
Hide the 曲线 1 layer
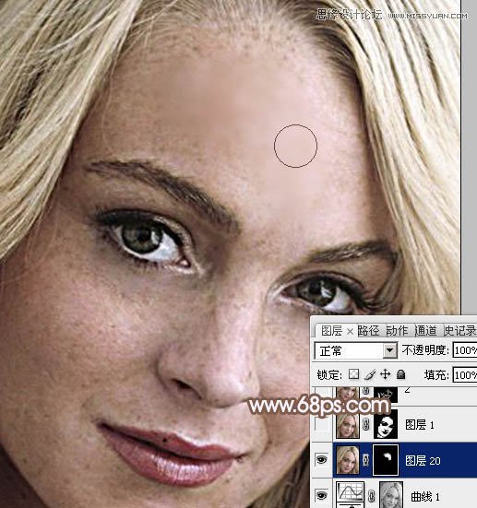tap(321, 495)
